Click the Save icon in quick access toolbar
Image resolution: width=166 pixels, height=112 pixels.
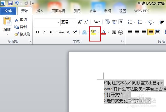10,3
